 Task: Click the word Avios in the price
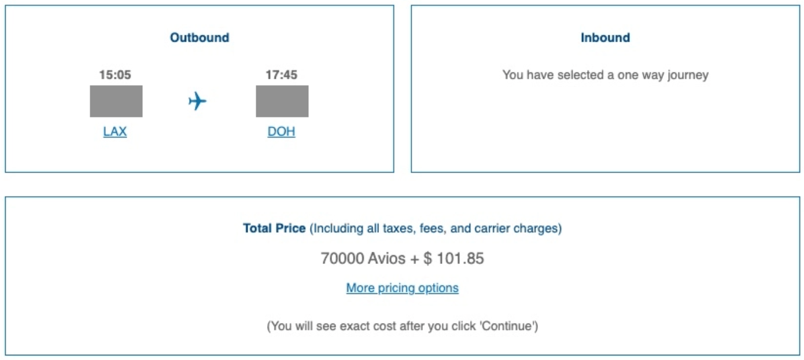pyautogui.click(x=386, y=258)
